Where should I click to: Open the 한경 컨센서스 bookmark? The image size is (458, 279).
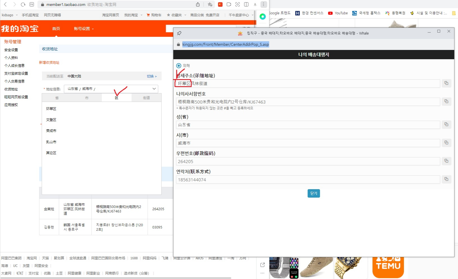[x=309, y=13]
